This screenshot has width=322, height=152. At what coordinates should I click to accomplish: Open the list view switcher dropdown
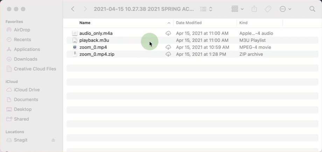(206, 9)
